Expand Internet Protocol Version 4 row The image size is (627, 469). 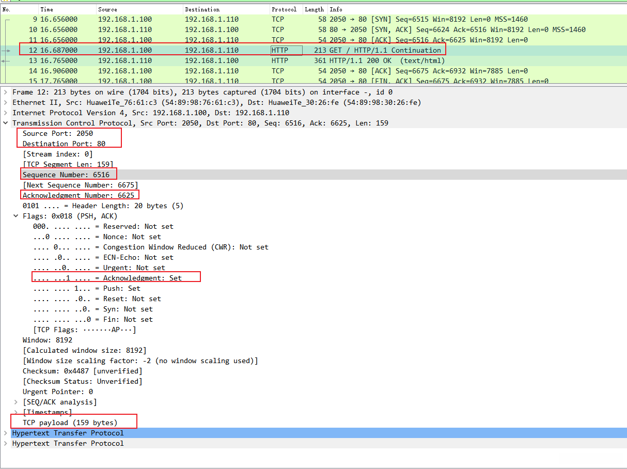click(x=5, y=113)
